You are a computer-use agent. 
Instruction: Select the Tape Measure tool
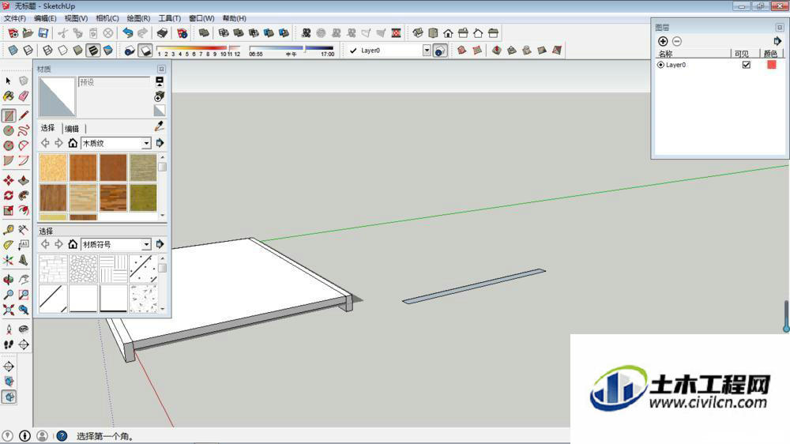pos(9,230)
